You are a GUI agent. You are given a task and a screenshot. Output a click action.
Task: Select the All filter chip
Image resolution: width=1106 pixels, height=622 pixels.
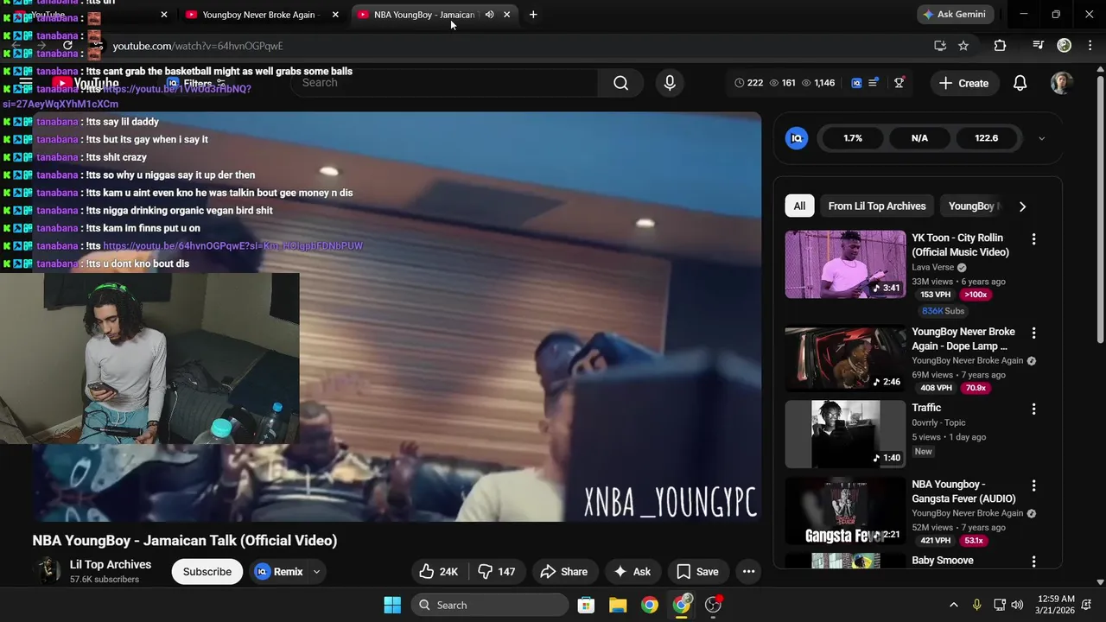(799, 206)
